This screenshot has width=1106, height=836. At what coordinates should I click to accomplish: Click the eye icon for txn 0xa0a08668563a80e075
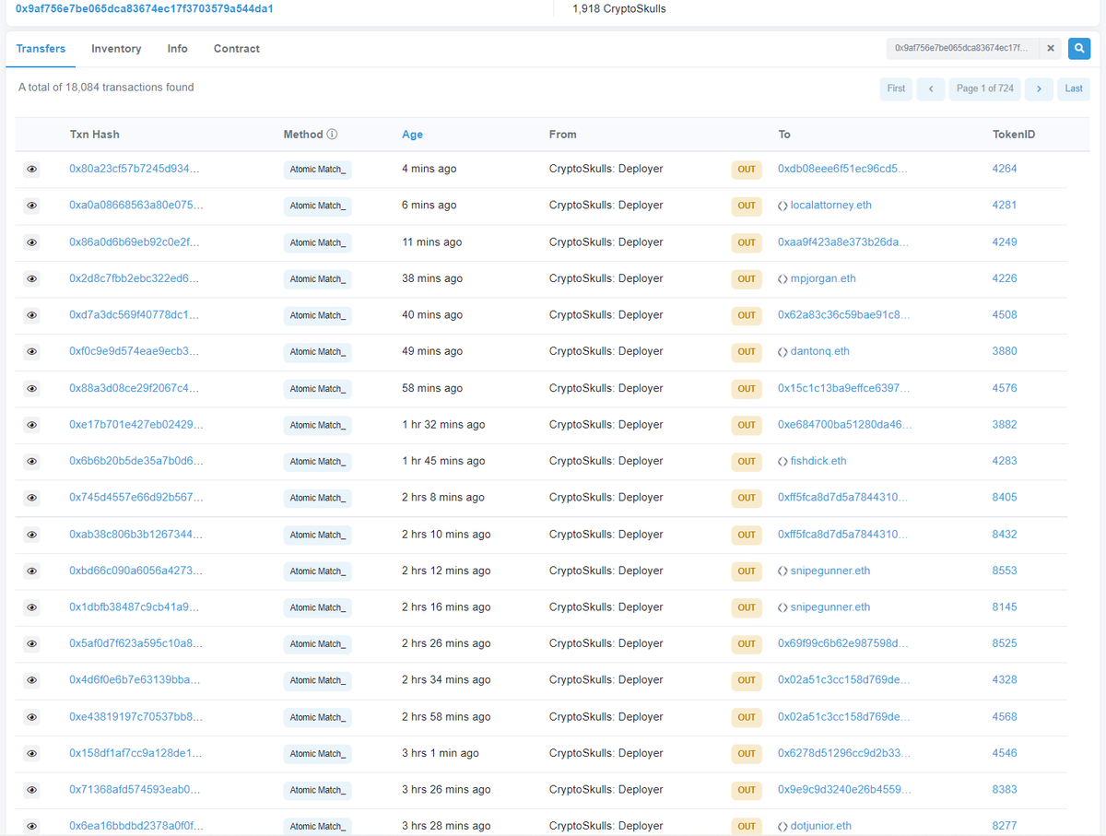coord(31,206)
